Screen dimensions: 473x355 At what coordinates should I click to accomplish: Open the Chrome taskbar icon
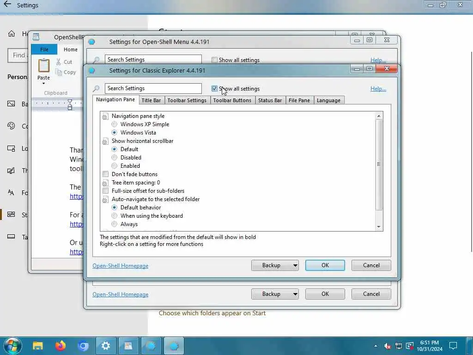click(x=83, y=346)
